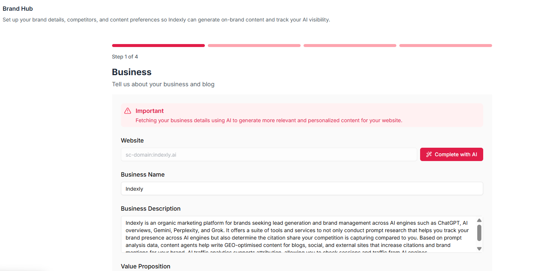Click the Brand Hub page title

pos(18,9)
